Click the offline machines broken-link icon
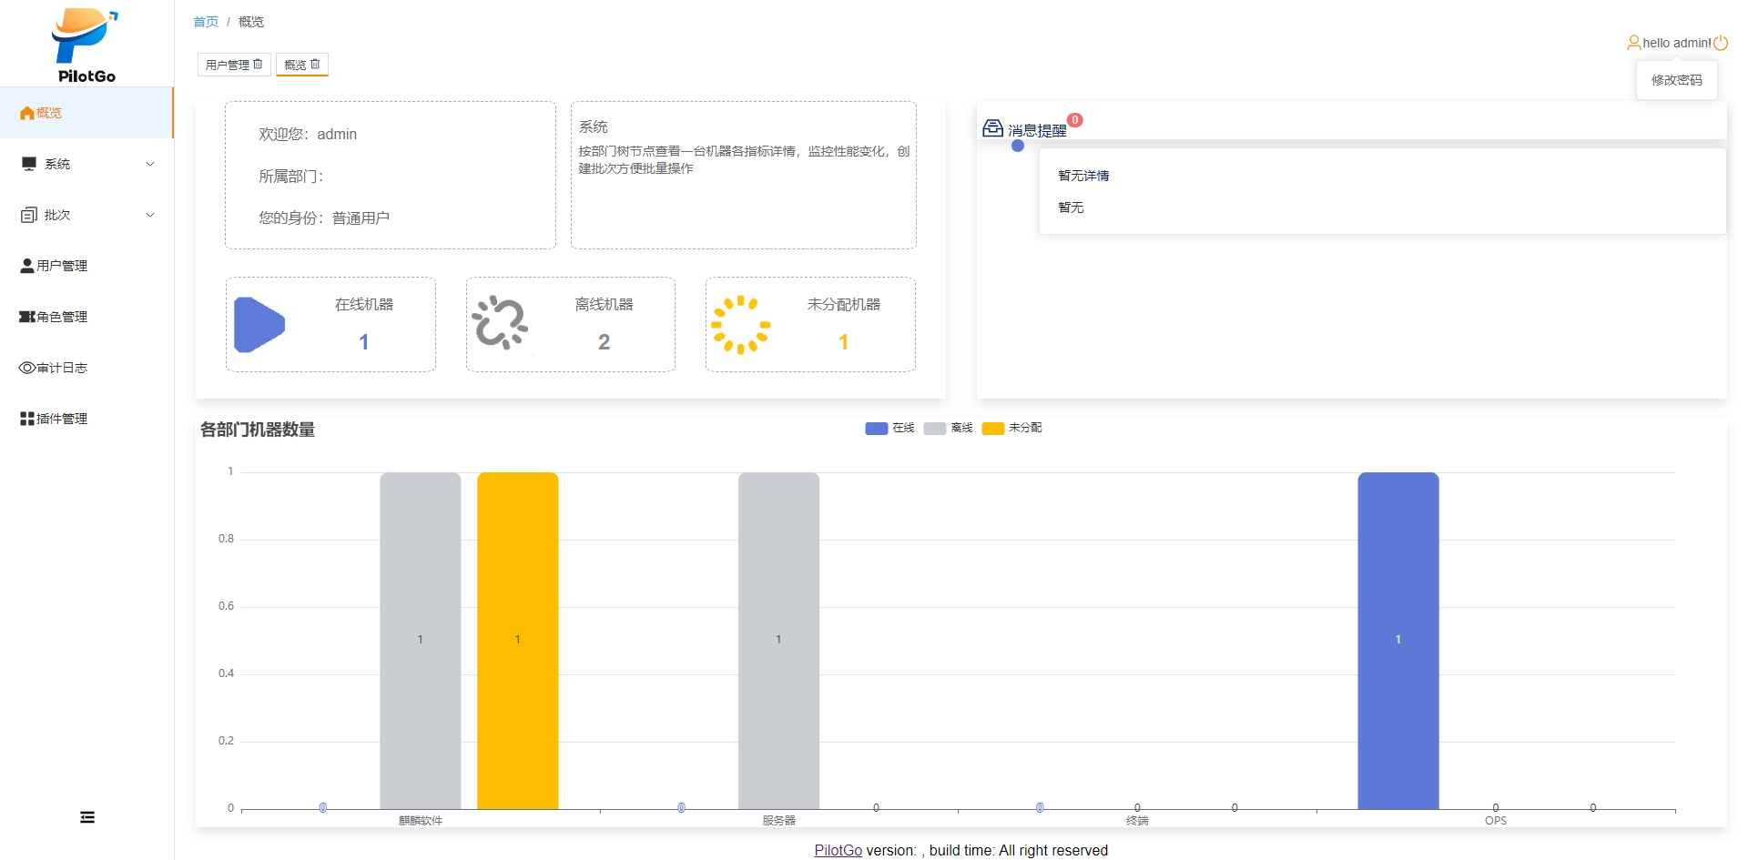 coord(499,323)
